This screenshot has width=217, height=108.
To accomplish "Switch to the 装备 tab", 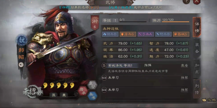I will (x=197, y=48).
